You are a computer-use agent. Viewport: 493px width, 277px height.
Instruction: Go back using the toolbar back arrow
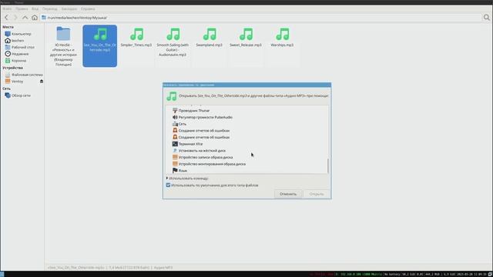click(x=6, y=18)
